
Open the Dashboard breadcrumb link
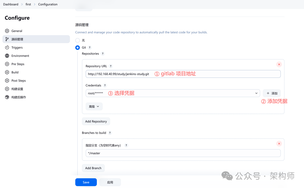point(11,4)
